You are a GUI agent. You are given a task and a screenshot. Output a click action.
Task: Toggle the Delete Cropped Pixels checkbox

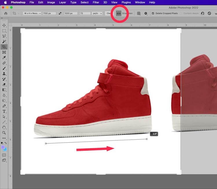(153, 13)
